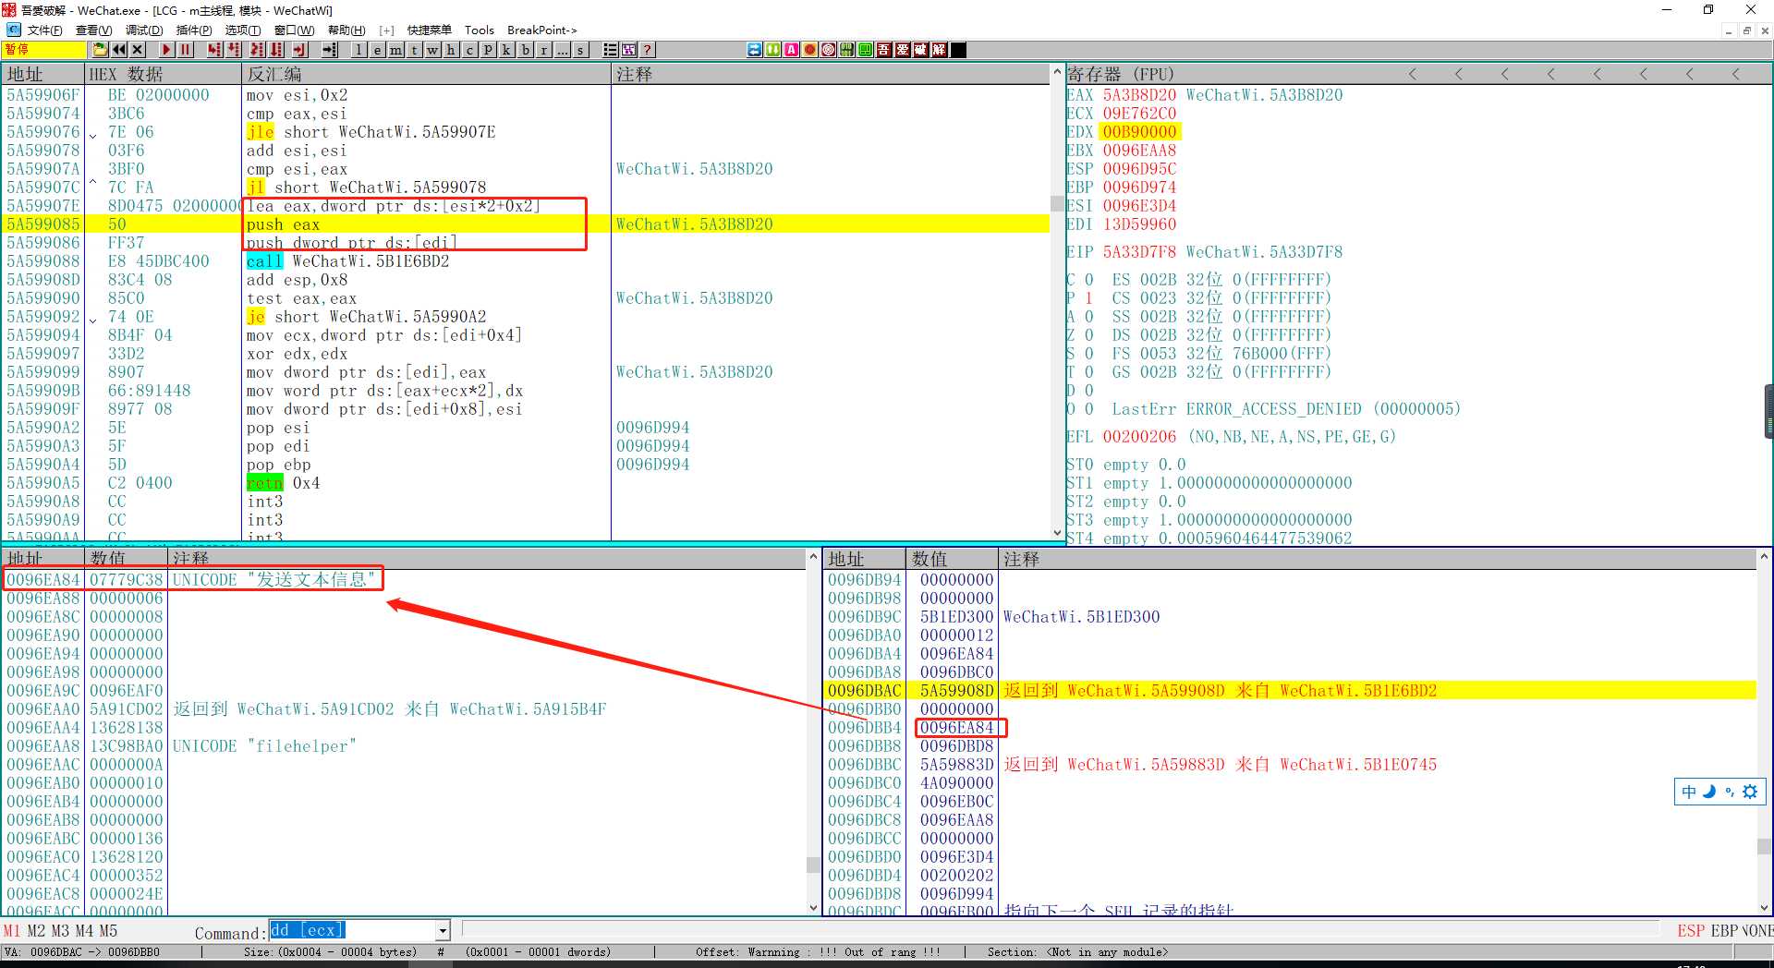Open the 快捷菜单 menu

coord(429,30)
